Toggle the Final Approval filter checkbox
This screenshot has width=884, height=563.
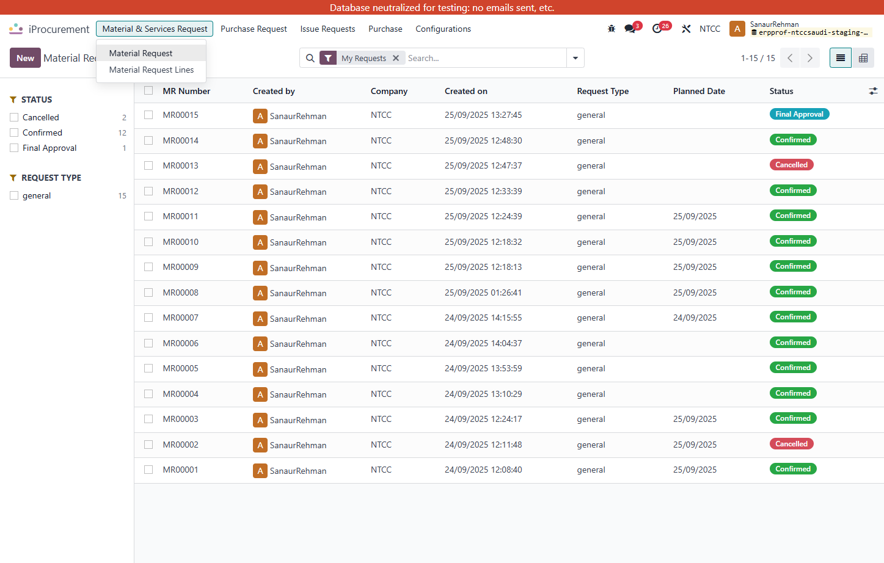coord(14,148)
